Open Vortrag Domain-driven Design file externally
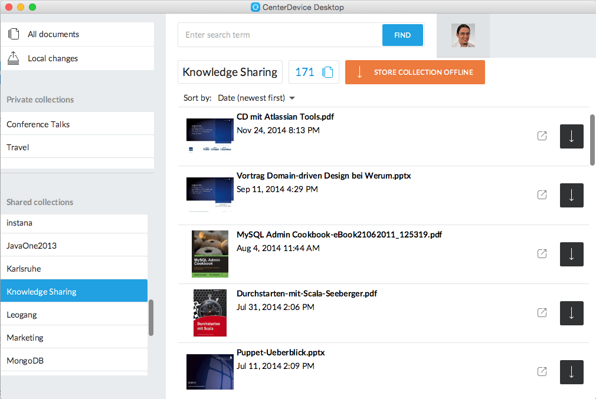This screenshot has width=596, height=399. click(542, 195)
